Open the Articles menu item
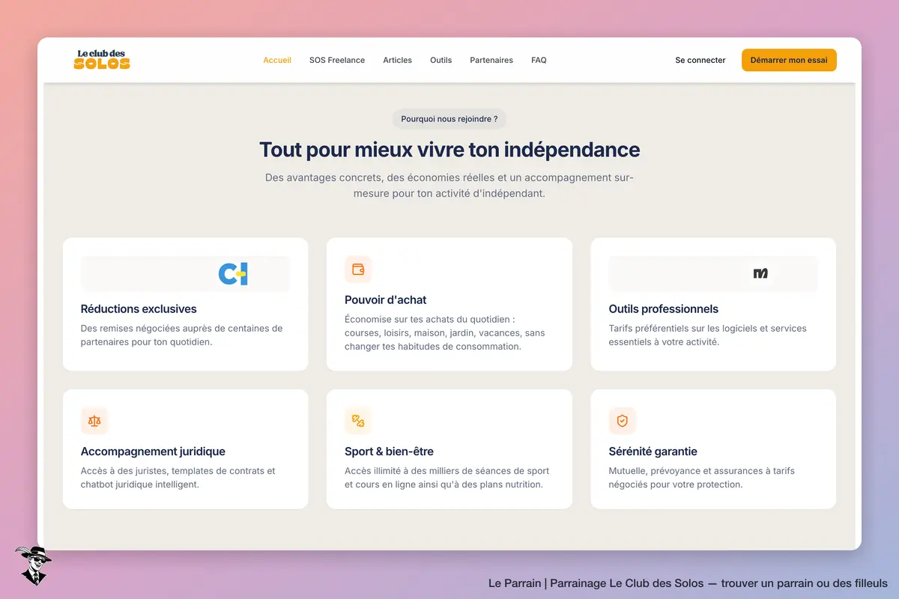The image size is (899, 599). (397, 60)
